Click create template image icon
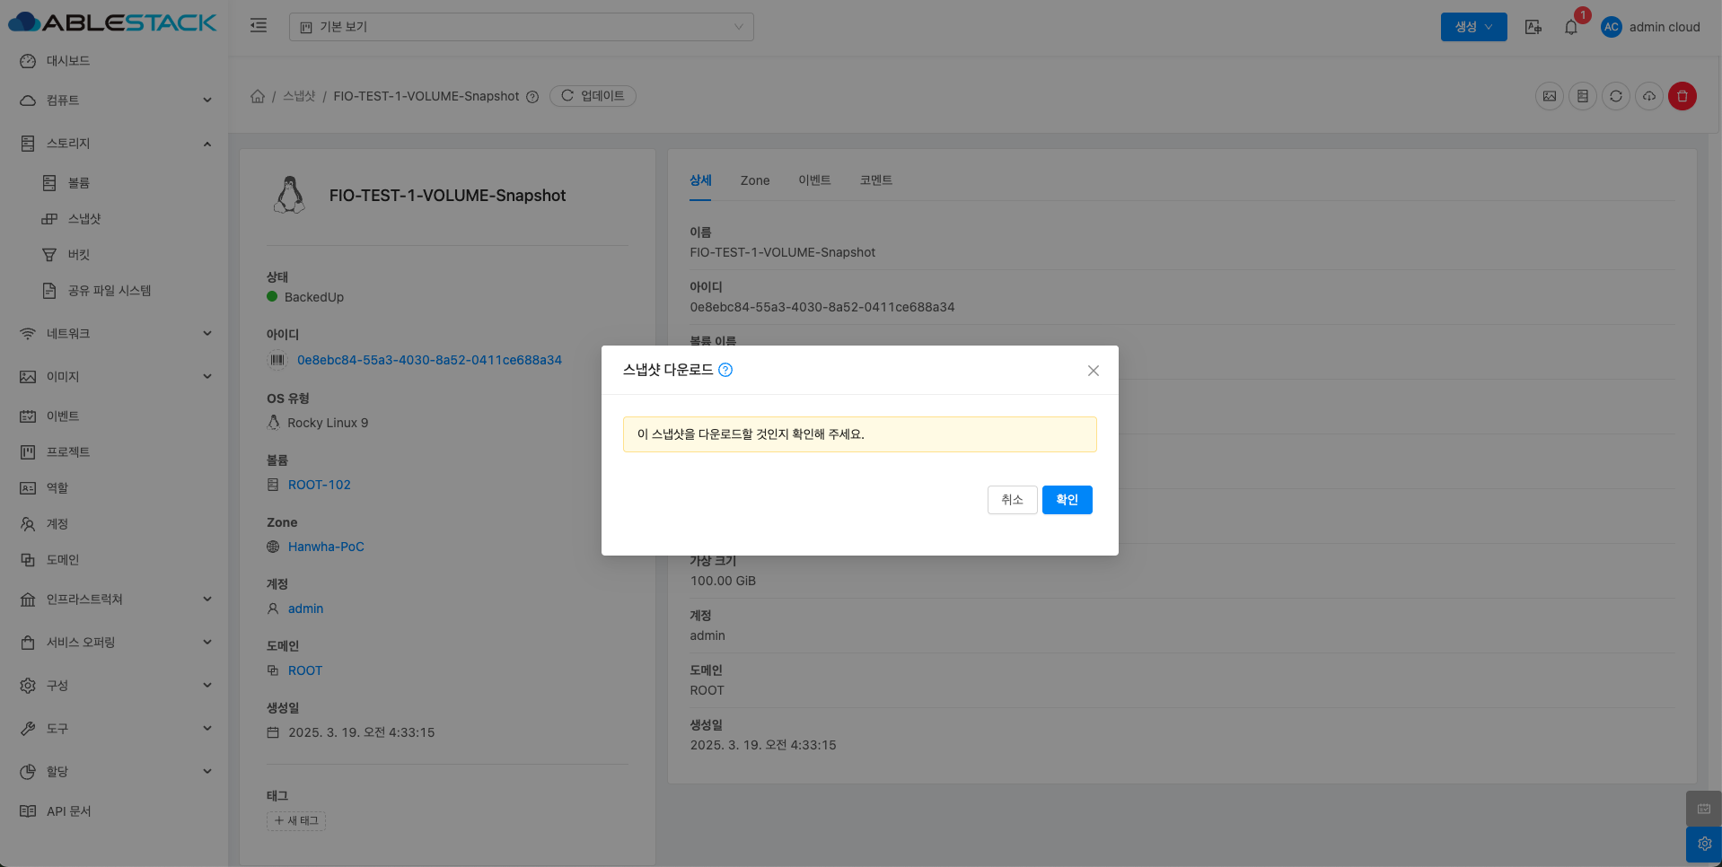 [x=1549, y=96]
